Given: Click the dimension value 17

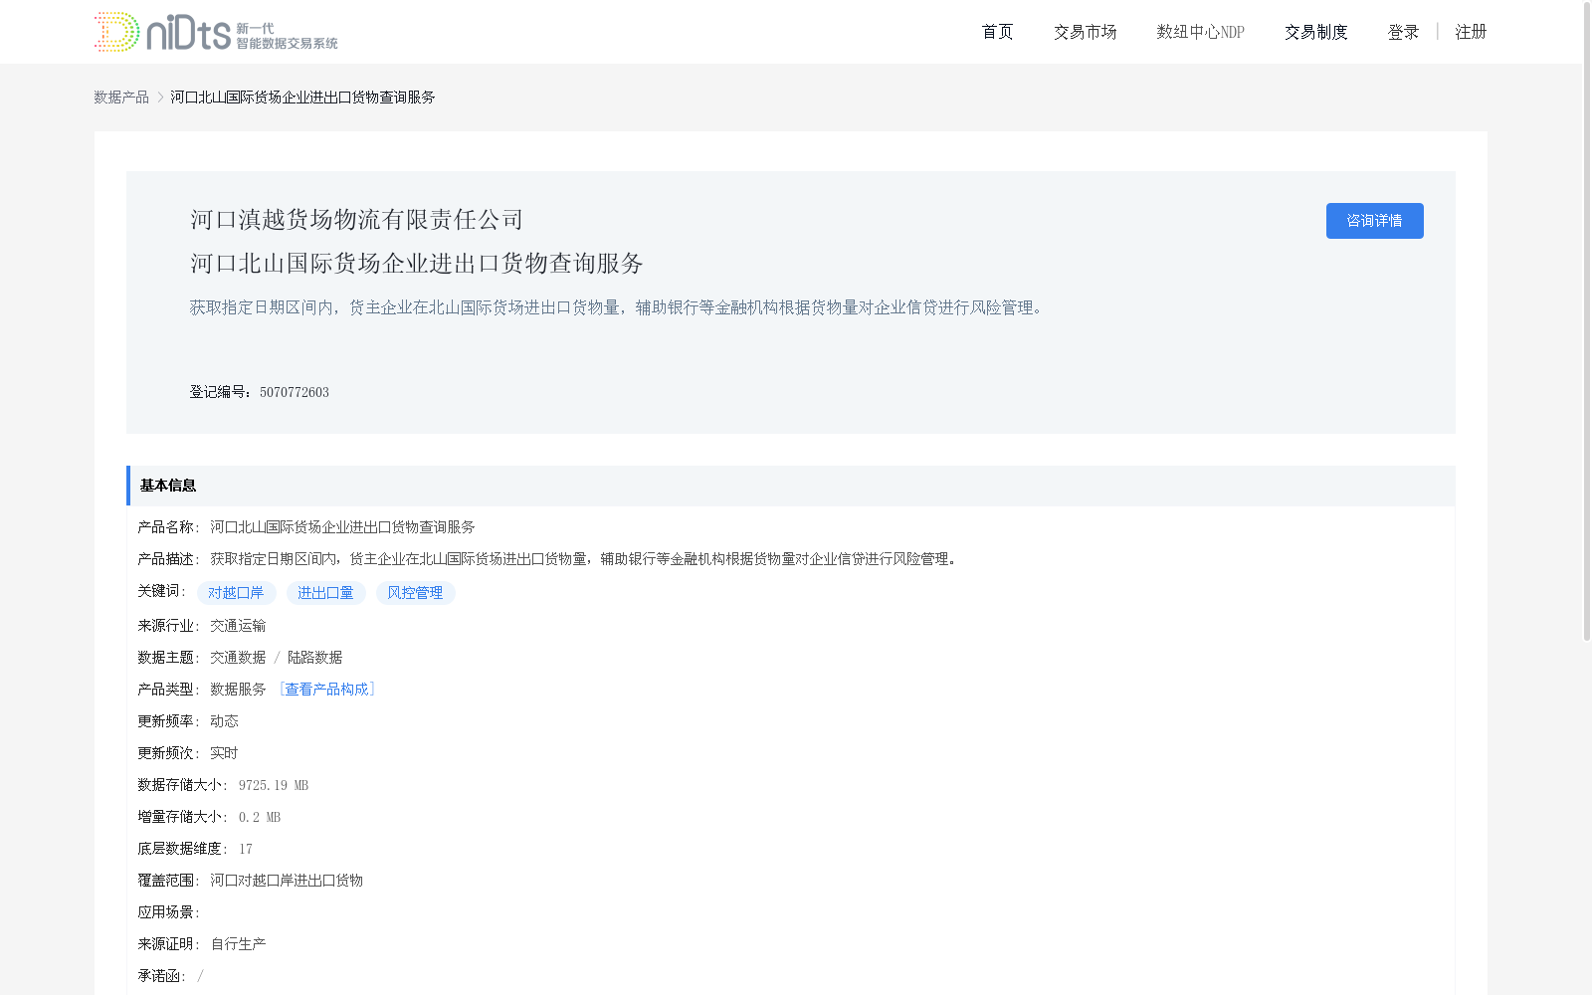Looking at the screenshot, I should pos(246,849).
